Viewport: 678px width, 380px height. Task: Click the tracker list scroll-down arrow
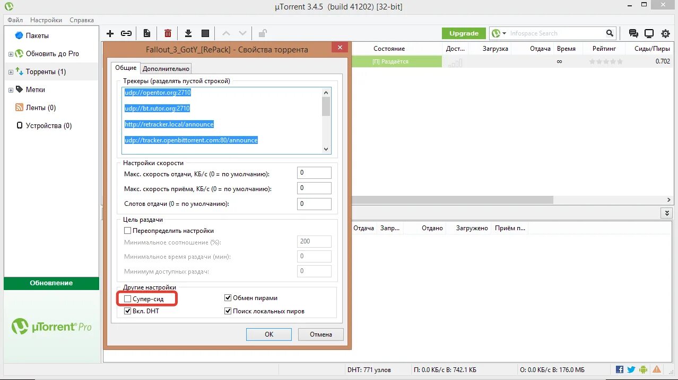point(326,149)
